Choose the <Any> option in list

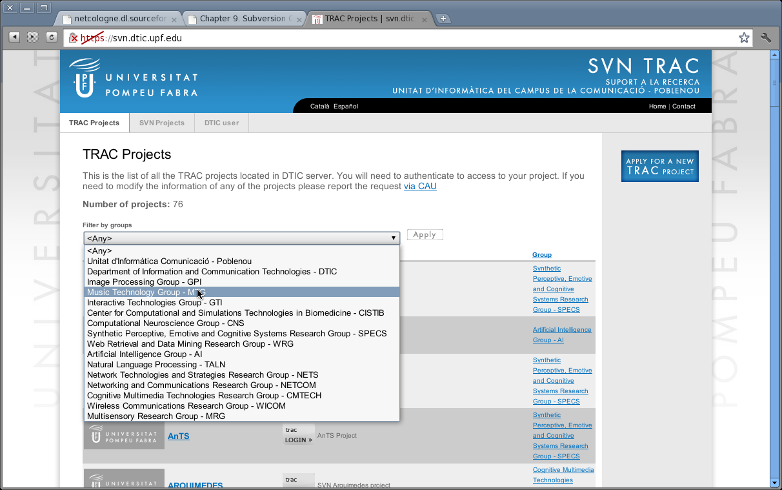coord(241,251)
